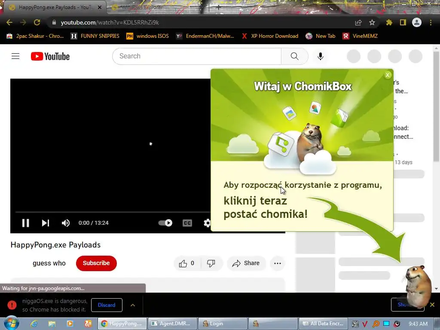
Task: Close the HappyPong.exe Payloads tab
Action: click(x=100, y=7)
